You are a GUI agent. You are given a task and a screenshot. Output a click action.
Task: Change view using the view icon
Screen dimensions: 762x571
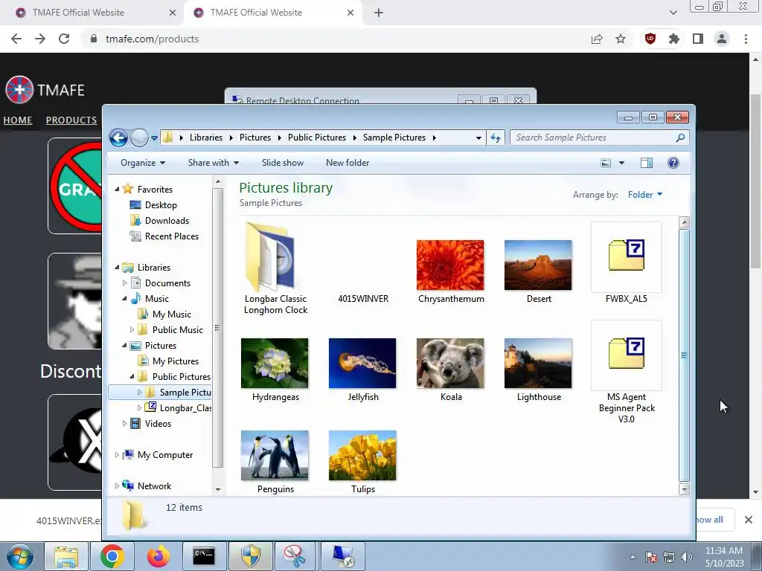(606, 163)
